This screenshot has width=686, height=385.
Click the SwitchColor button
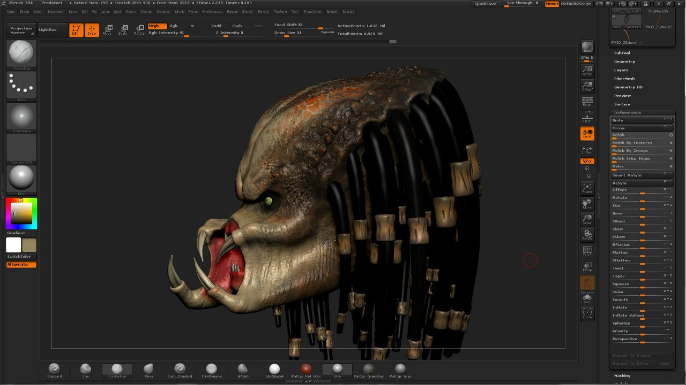pyautogui.click(x=21, y=257)
